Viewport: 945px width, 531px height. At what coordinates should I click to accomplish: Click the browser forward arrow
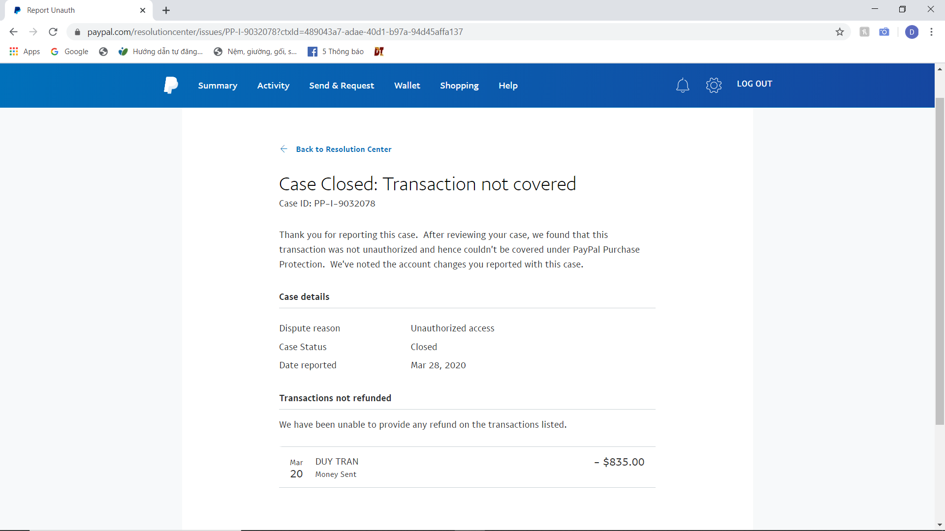coord(33,32)
